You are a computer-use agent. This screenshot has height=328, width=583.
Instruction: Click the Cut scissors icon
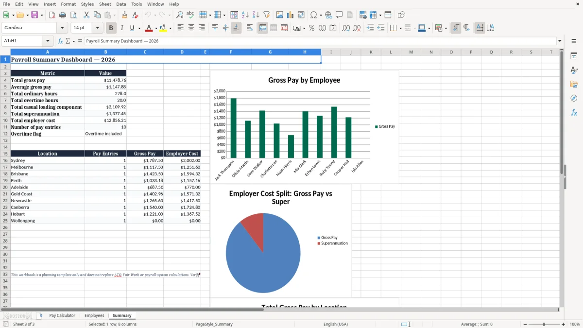click(x=86, y=15)
